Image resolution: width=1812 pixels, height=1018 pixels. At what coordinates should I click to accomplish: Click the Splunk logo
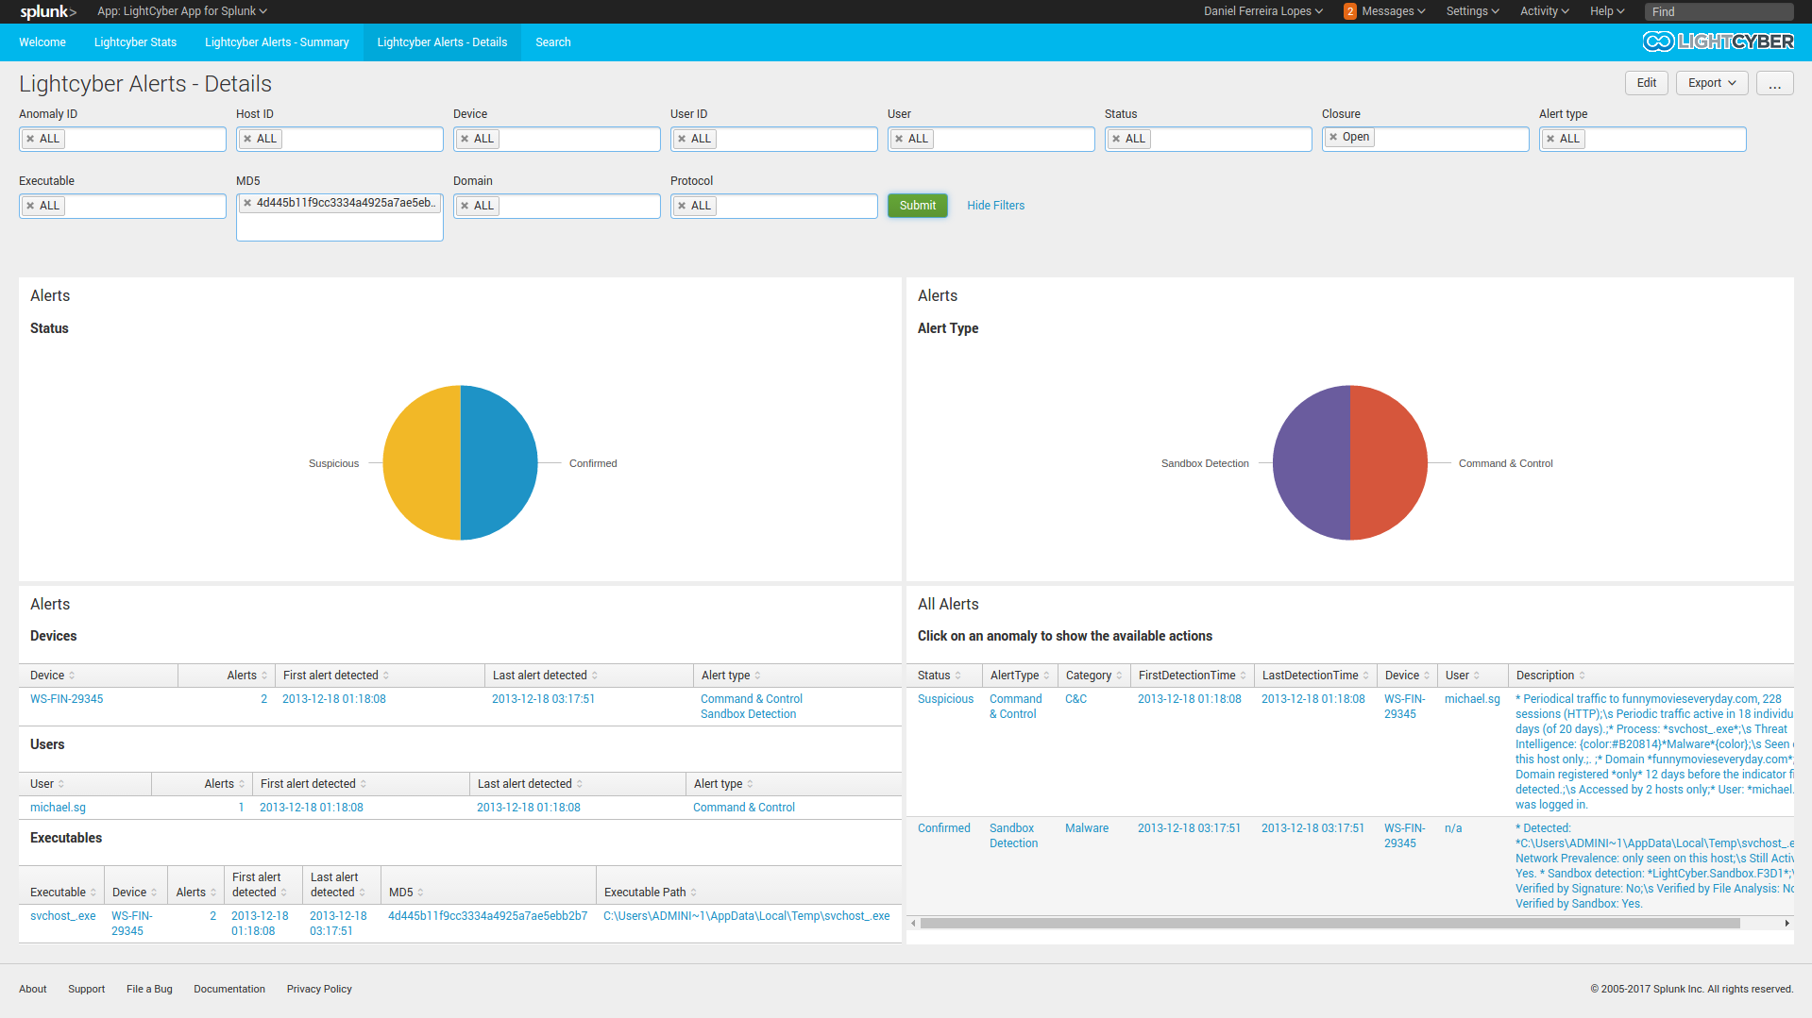(x=48, y=11)
